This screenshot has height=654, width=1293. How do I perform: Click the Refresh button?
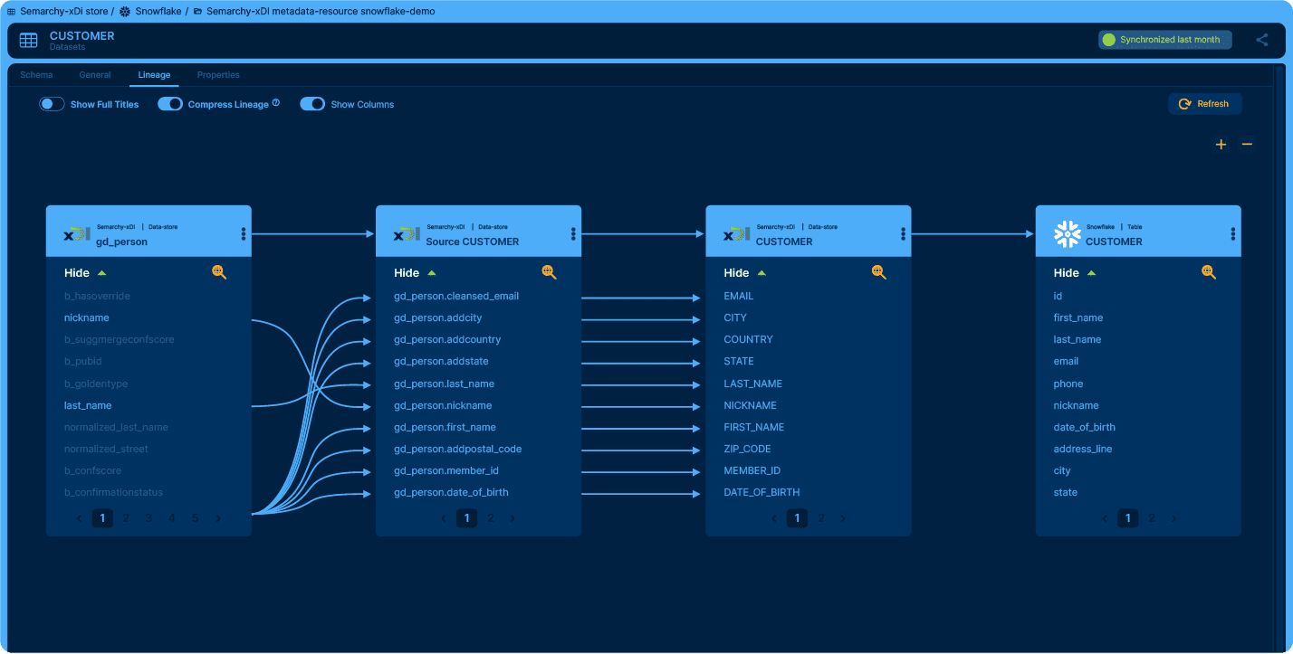tap(1204, 104)
